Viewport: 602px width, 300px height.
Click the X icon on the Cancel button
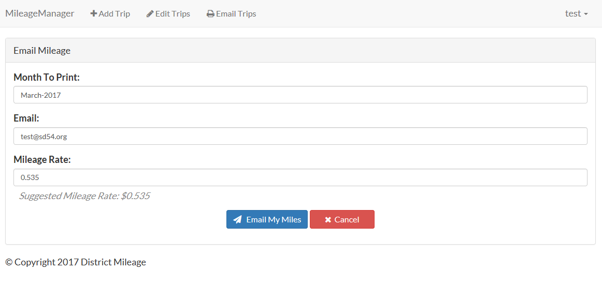click(x=328, y=220)
